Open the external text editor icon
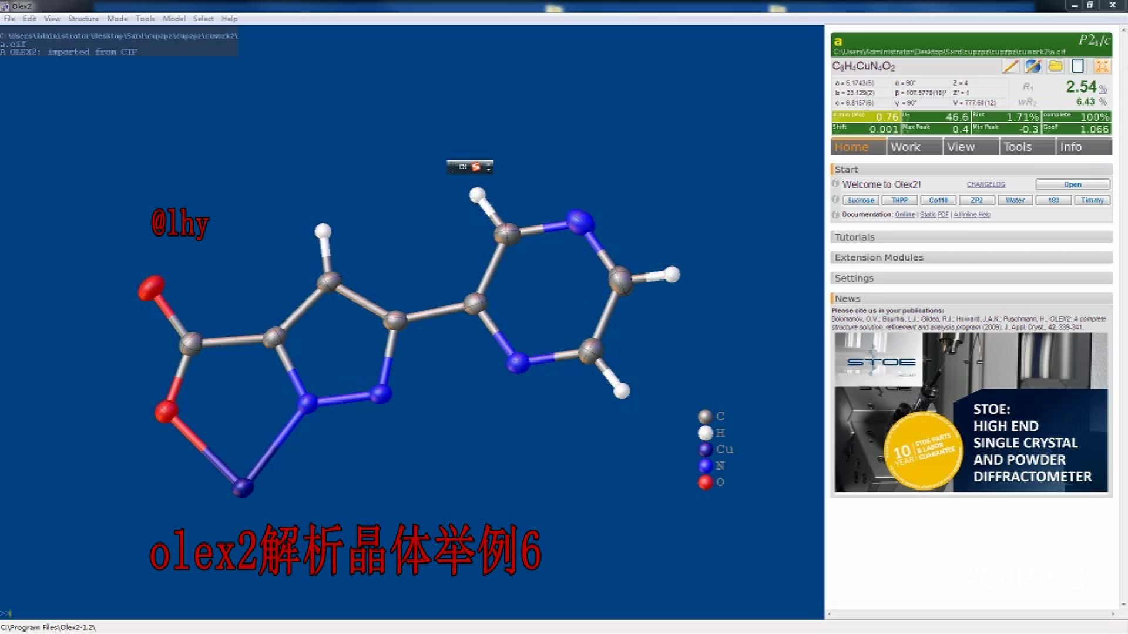The height and width of the screenshot is (634, 1128). (x=1032, y=66)
